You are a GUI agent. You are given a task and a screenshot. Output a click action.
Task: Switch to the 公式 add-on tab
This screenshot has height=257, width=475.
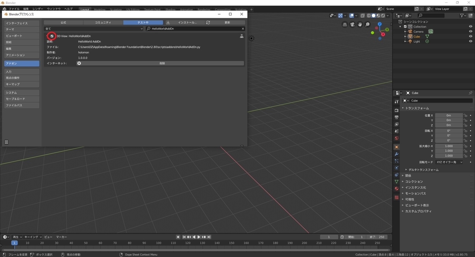(x=63, y=23)
